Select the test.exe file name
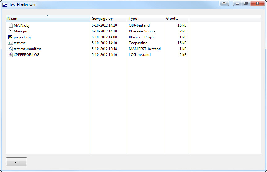 [x=20, y=43]
